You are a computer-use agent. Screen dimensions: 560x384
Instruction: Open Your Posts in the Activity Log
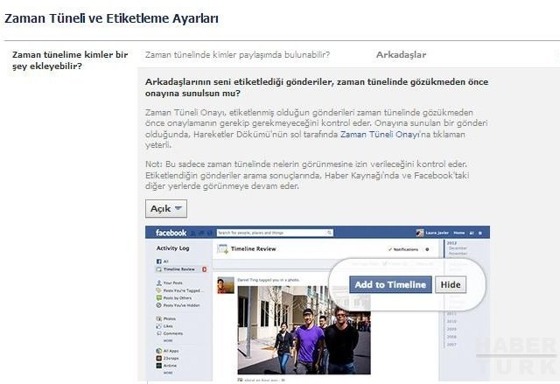(174, 283)
